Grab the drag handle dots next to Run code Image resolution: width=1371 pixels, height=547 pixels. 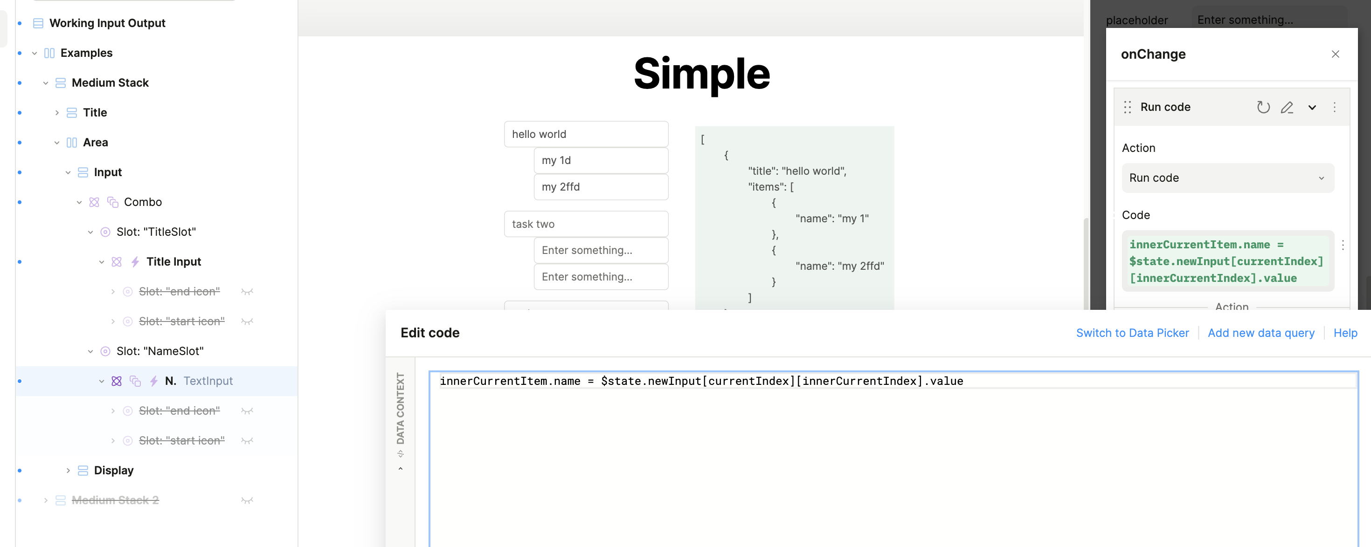click(x=1127, y=107)
